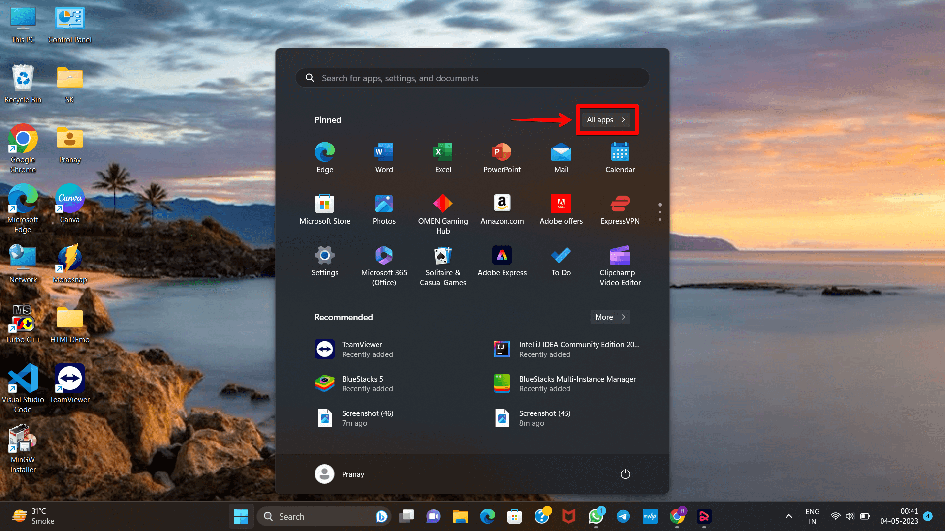Open Solitaire & Casual Games

pos(443,266)
